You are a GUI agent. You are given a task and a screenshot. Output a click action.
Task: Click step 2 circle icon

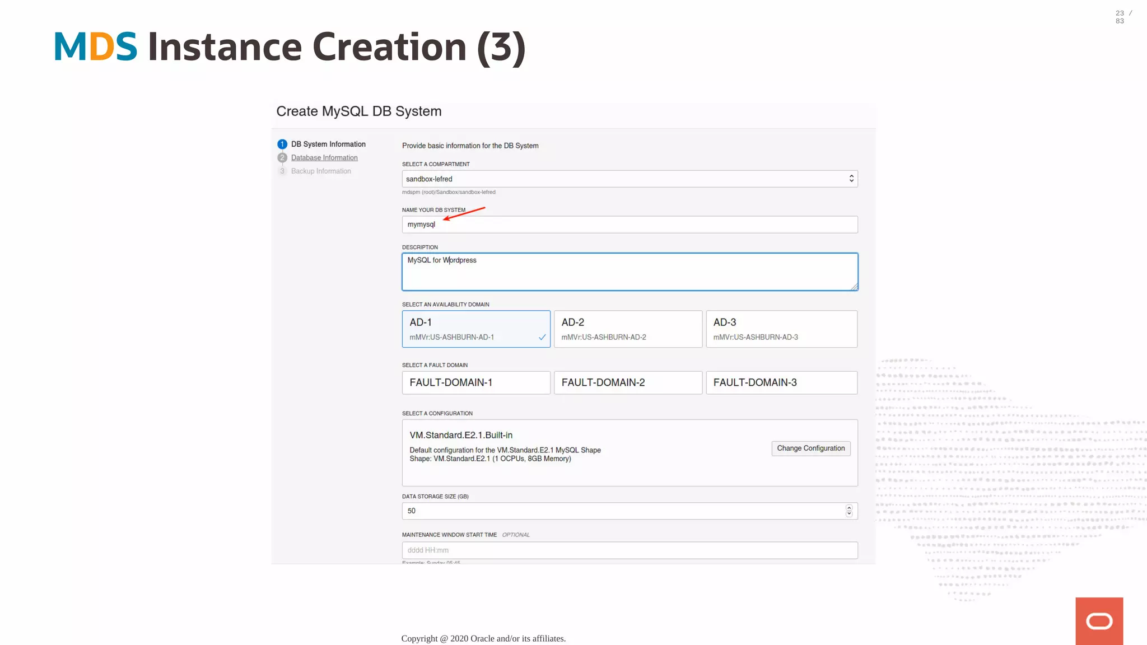point(282,158)
